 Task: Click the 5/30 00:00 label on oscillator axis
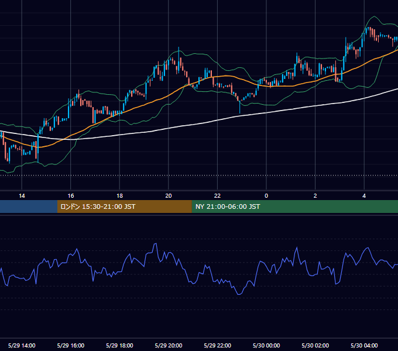266,345
